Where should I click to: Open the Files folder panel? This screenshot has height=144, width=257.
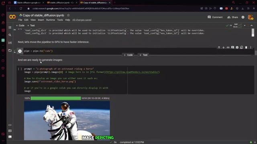click(x=10, y=50)
